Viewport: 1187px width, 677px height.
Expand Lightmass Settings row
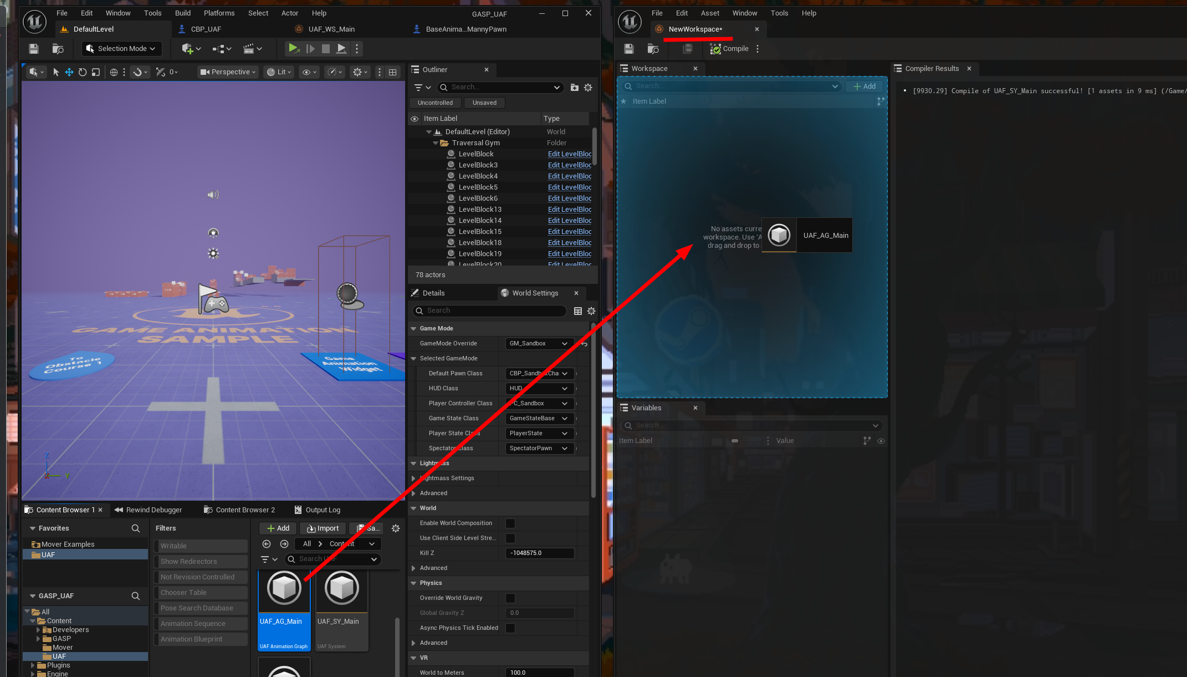click(413, 479)
